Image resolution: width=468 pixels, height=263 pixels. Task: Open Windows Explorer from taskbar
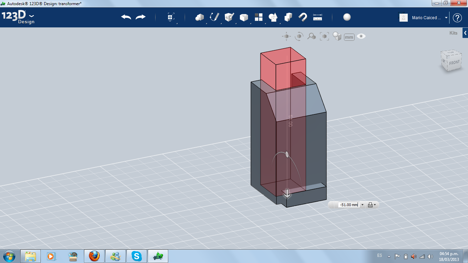coord(30,256)
